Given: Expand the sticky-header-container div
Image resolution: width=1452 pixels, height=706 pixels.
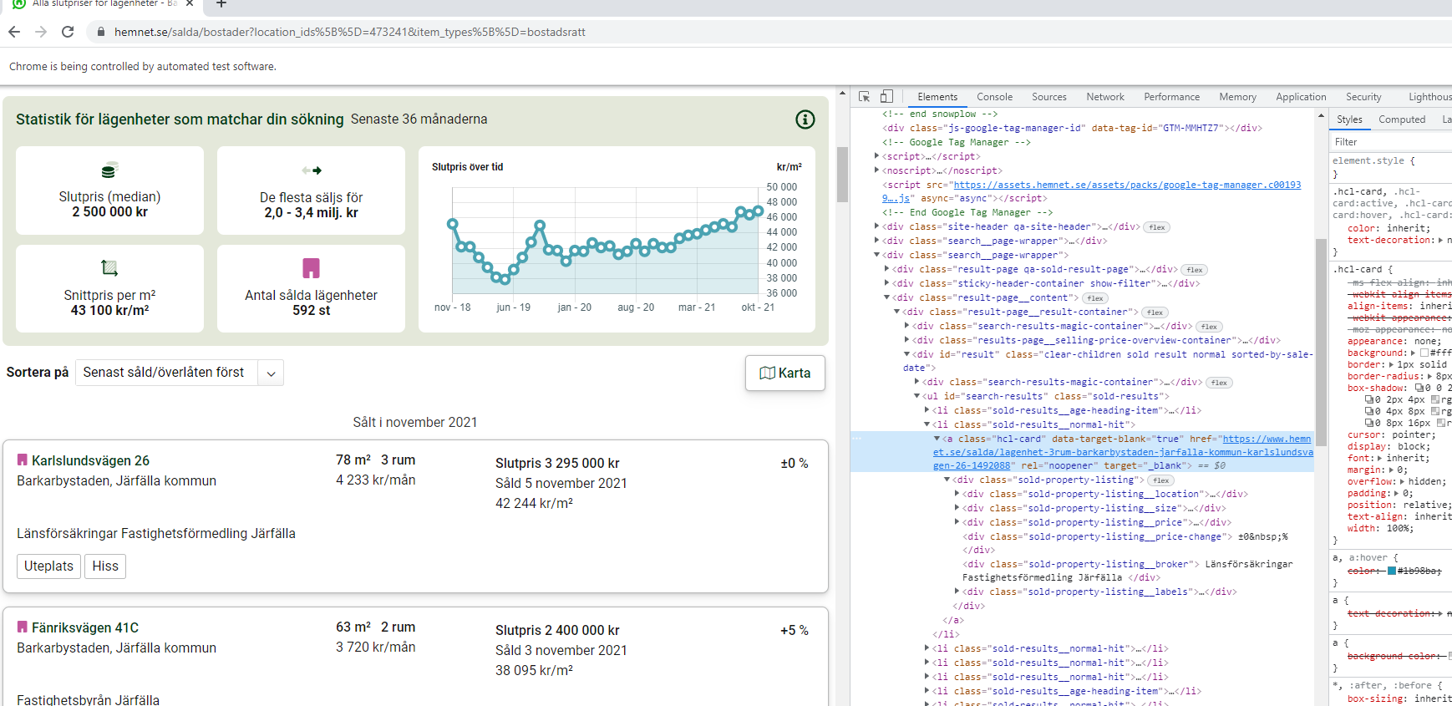Looking at the screenshot, I should click(x=886, y=283).
